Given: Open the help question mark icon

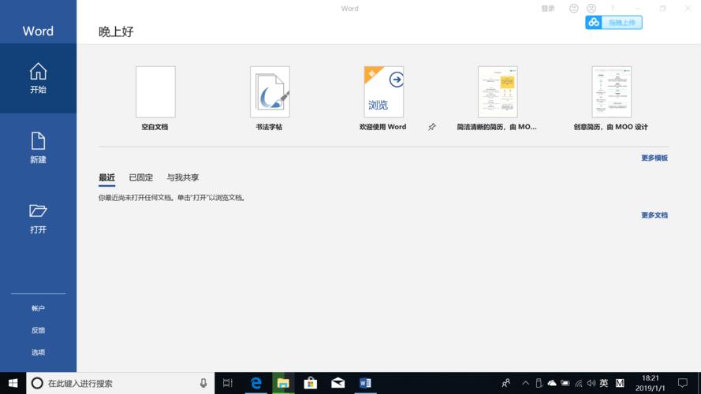Looking at the screenshot, I should pos(612,9).
